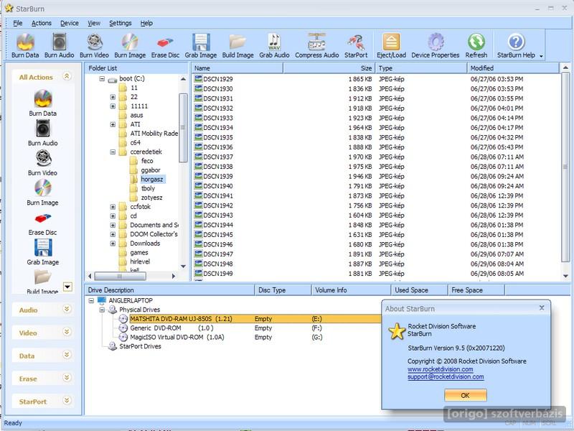Viewport: 574px width, 431px height.
Task: Collapse the boot (C:) tree node
Action: point(102,78)
